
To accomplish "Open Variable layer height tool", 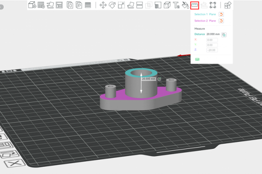I will 88,5.
